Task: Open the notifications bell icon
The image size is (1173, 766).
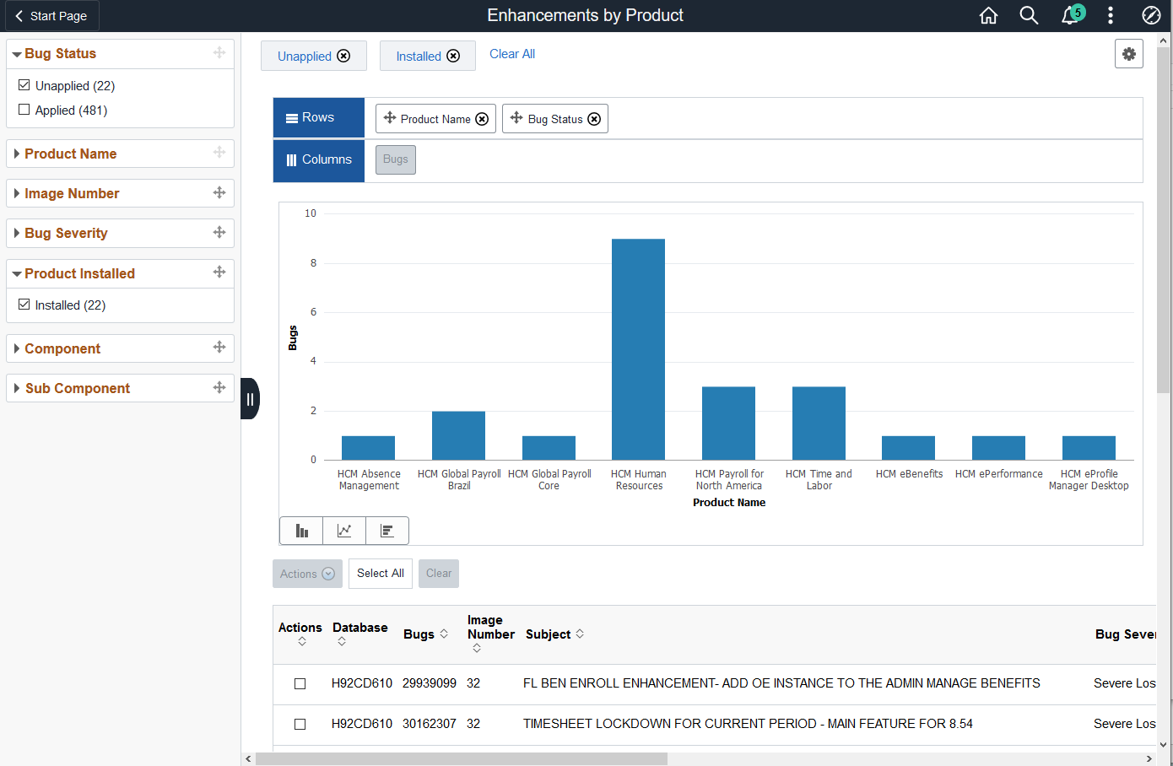Action: tap(1070, 15)
